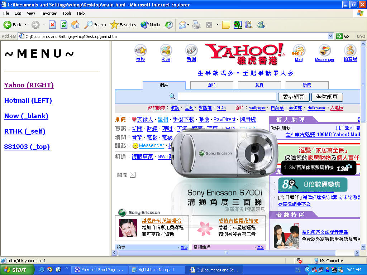367x275 pixels.
Task: Open the Media bar from the toolbar
Action: 150,25
